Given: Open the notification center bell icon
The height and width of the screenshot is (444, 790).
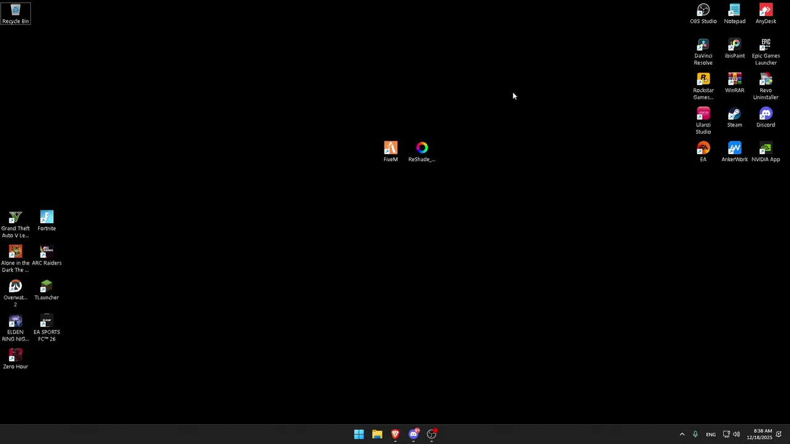Looking at the screenshot, I should [779, 434].
